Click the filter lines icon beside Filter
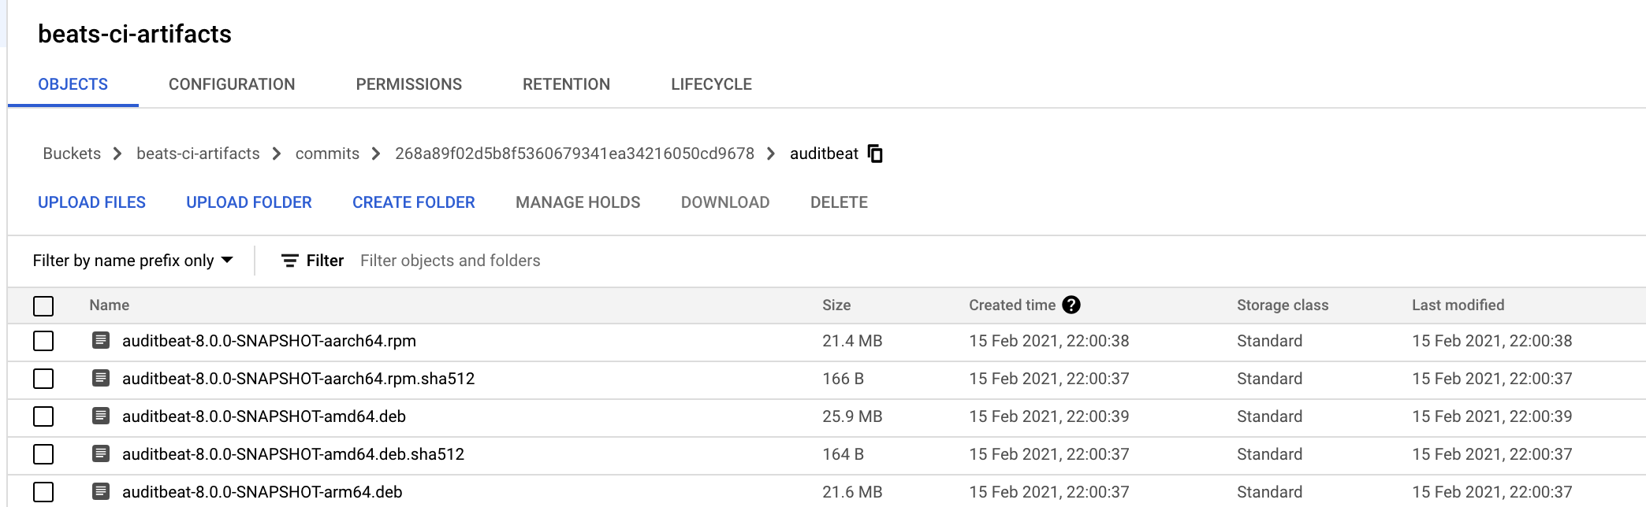 290,261
